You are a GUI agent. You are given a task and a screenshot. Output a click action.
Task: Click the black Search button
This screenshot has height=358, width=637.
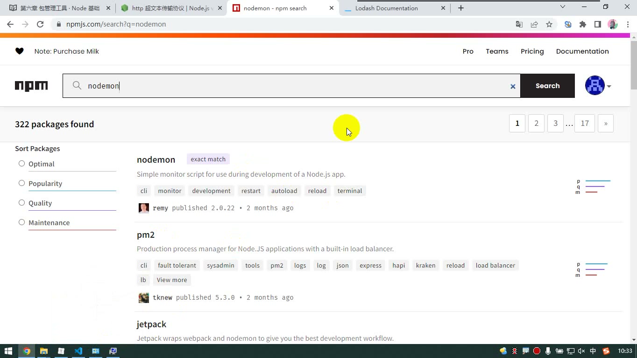(x=547, y=86)
